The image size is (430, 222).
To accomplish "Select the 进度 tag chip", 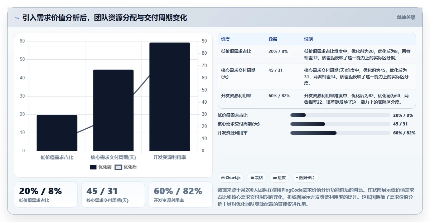I will (279, 178).
